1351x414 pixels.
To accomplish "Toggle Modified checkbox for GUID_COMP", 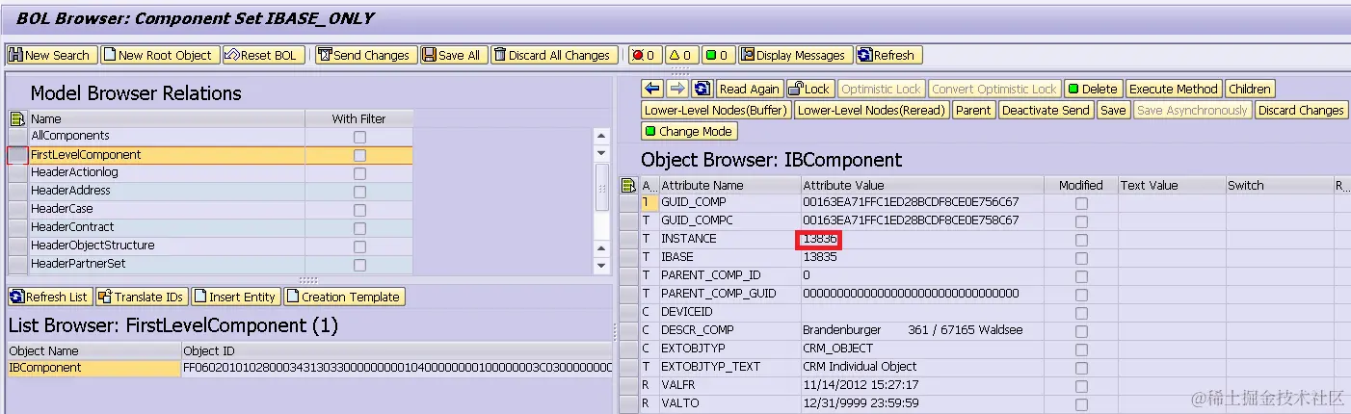I will (1081, 203).
